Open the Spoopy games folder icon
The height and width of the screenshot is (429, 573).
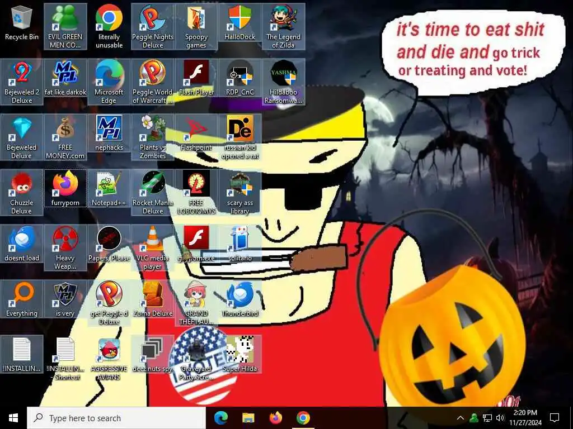(196, 26)
